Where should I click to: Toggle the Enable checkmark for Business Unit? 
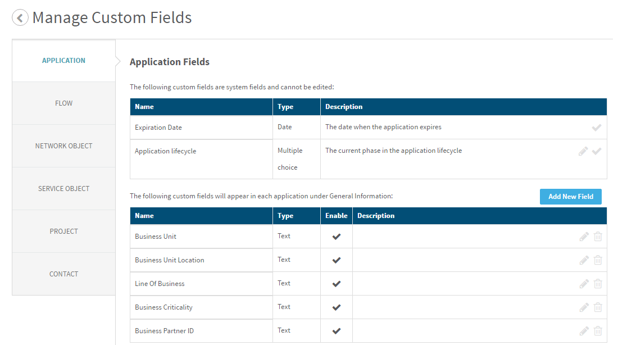[x=337, y=237]
